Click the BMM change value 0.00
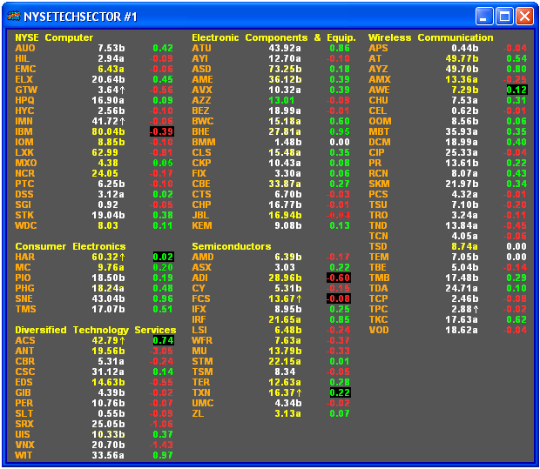This screenshot has height=469, width=540. tap(340, 142)
